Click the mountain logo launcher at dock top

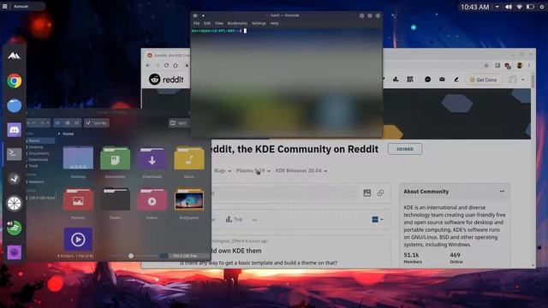point(14,56)
